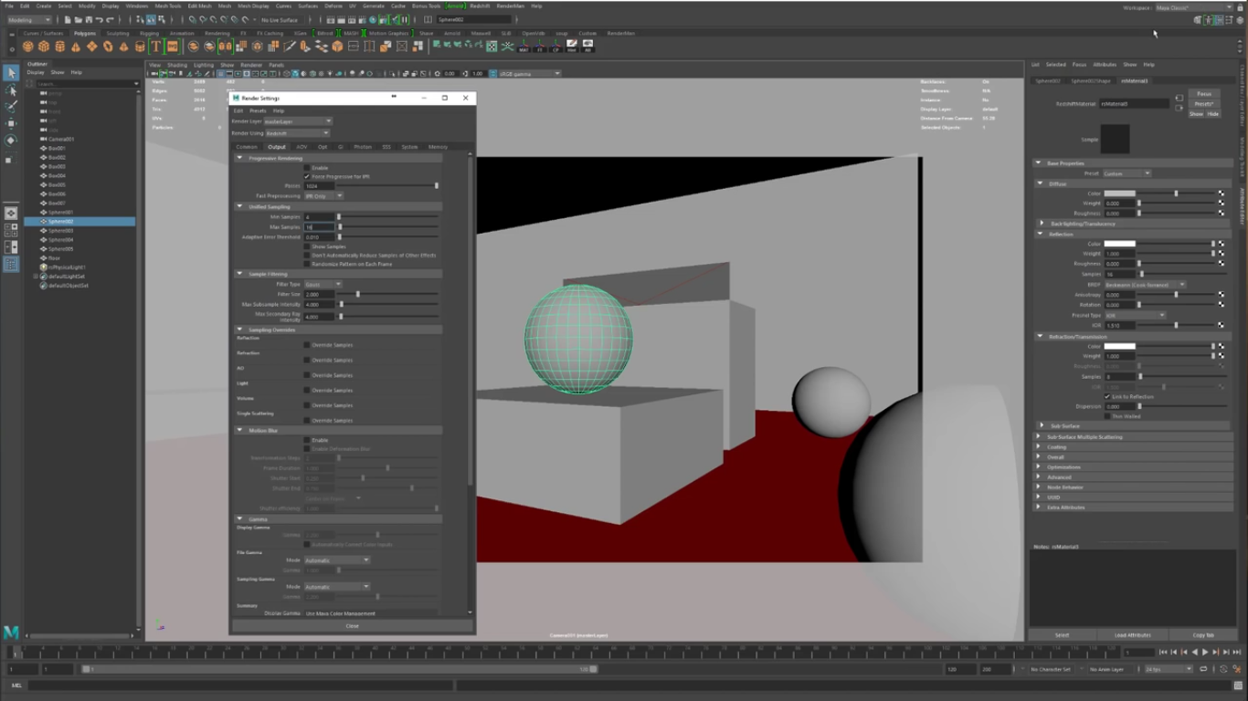
Task: Click the Hide button in Attribute Editor
Action: (x=1213, y=114)
